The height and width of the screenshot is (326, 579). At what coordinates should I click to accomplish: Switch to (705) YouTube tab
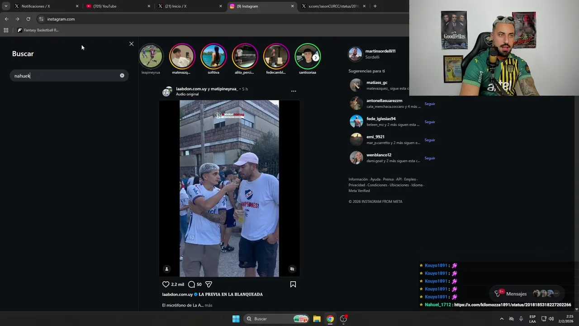click(118, 6)
